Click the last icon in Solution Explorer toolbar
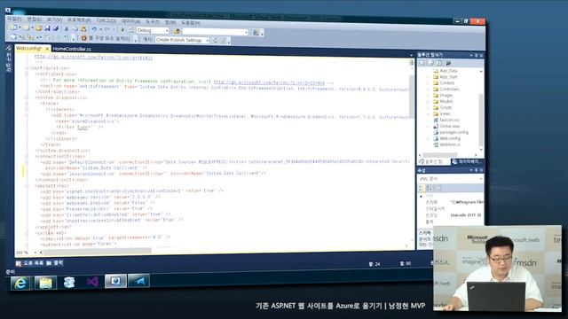The image size is (568, 319). 448,63
